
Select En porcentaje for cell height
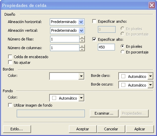[x=123, y=52]
